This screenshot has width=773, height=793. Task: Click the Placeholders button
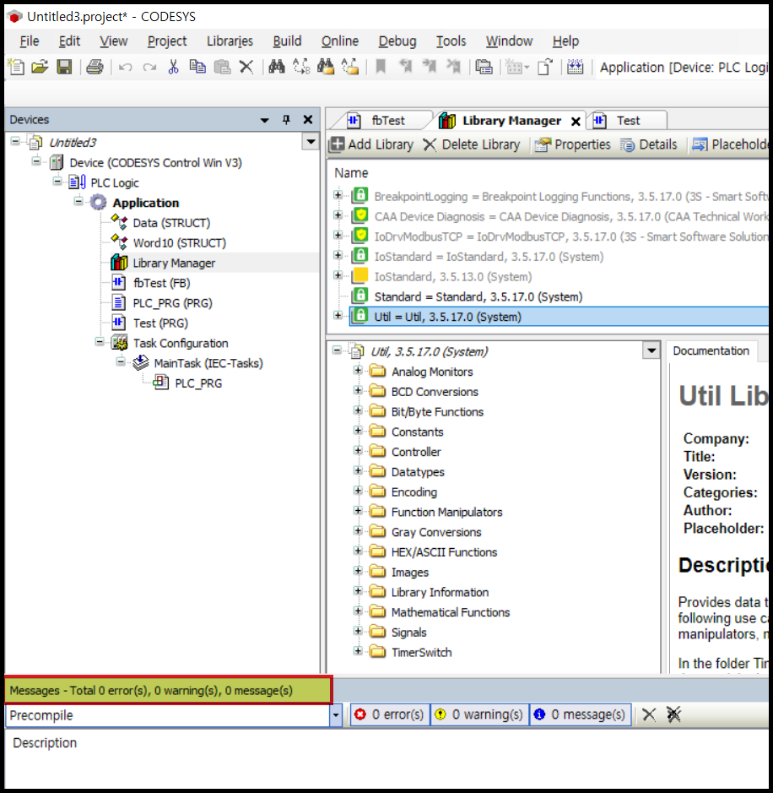point(731,144)
